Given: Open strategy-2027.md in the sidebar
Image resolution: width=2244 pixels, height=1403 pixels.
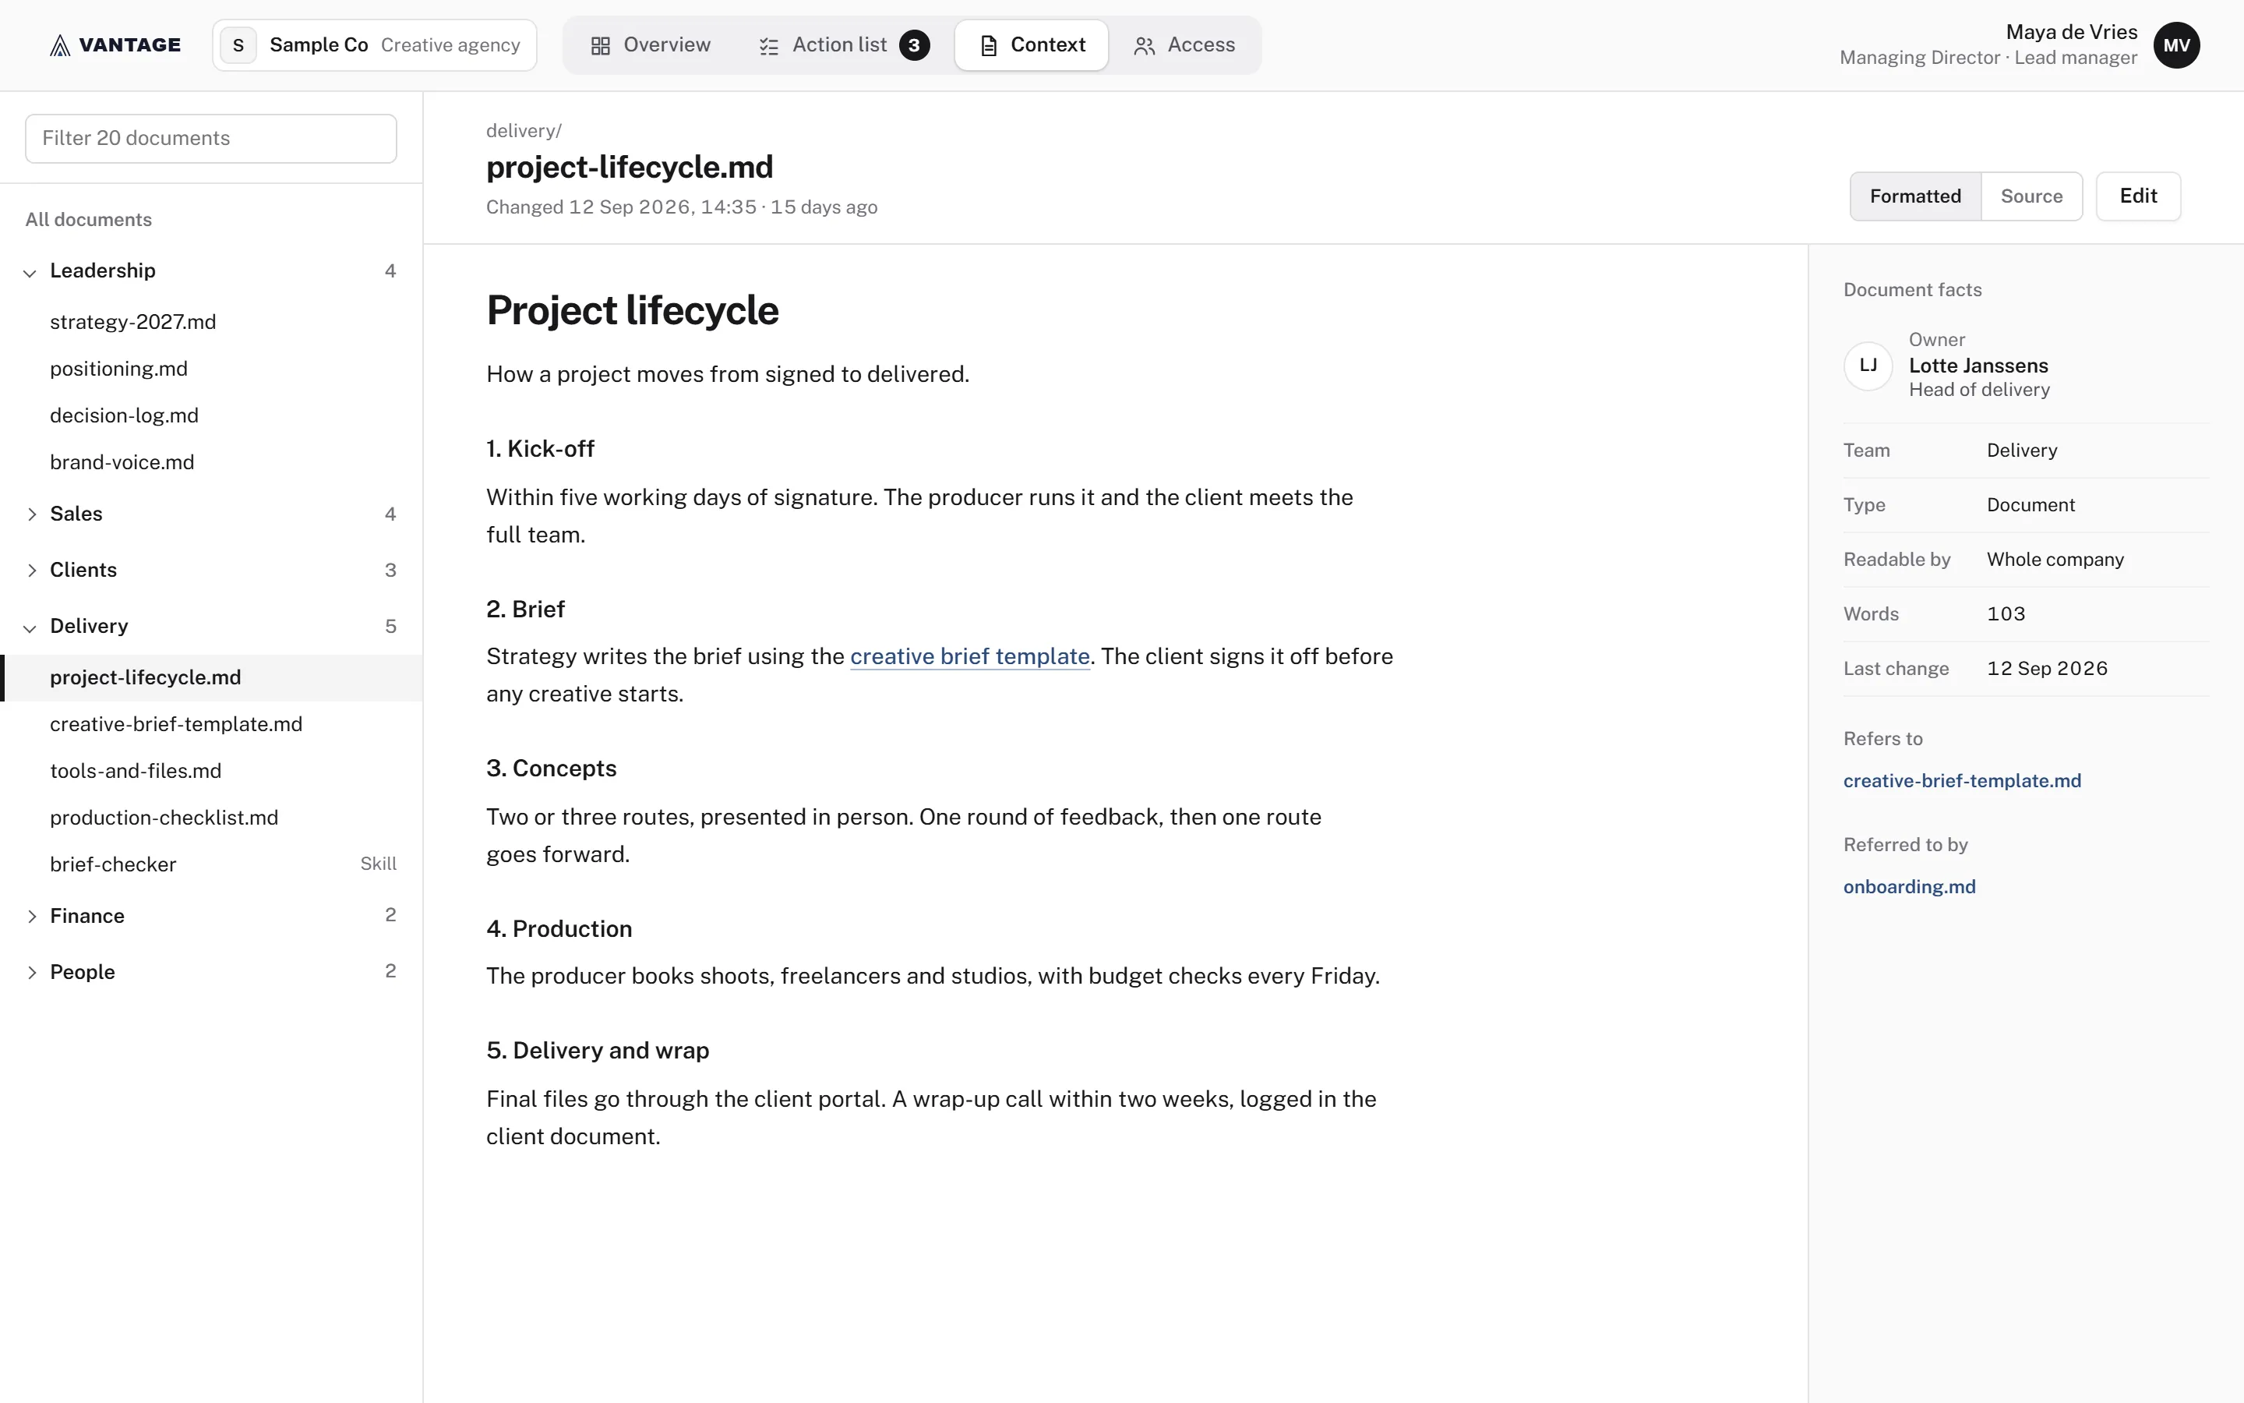Looking at the screenshot, I should pos(211,322).
